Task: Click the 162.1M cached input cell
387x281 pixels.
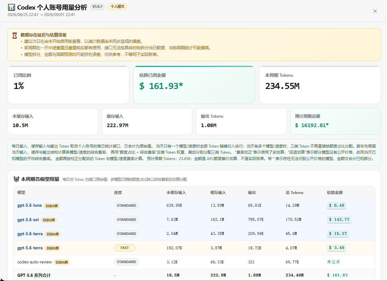Action: (217, 220)
